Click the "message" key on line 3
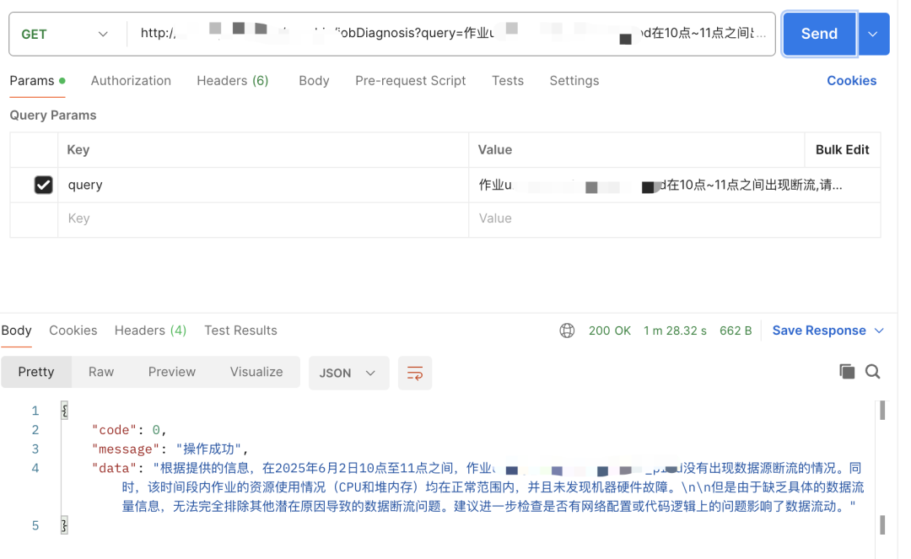 pos(126,449)
